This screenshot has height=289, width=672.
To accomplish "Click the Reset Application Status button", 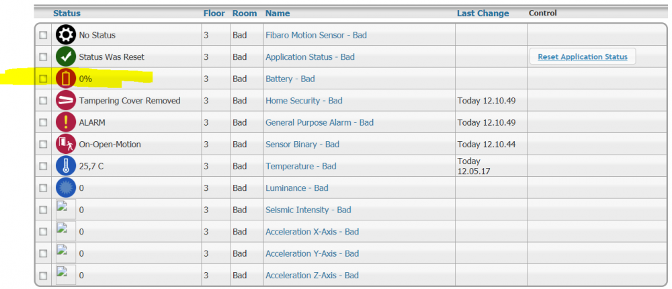I will [583, 57].
